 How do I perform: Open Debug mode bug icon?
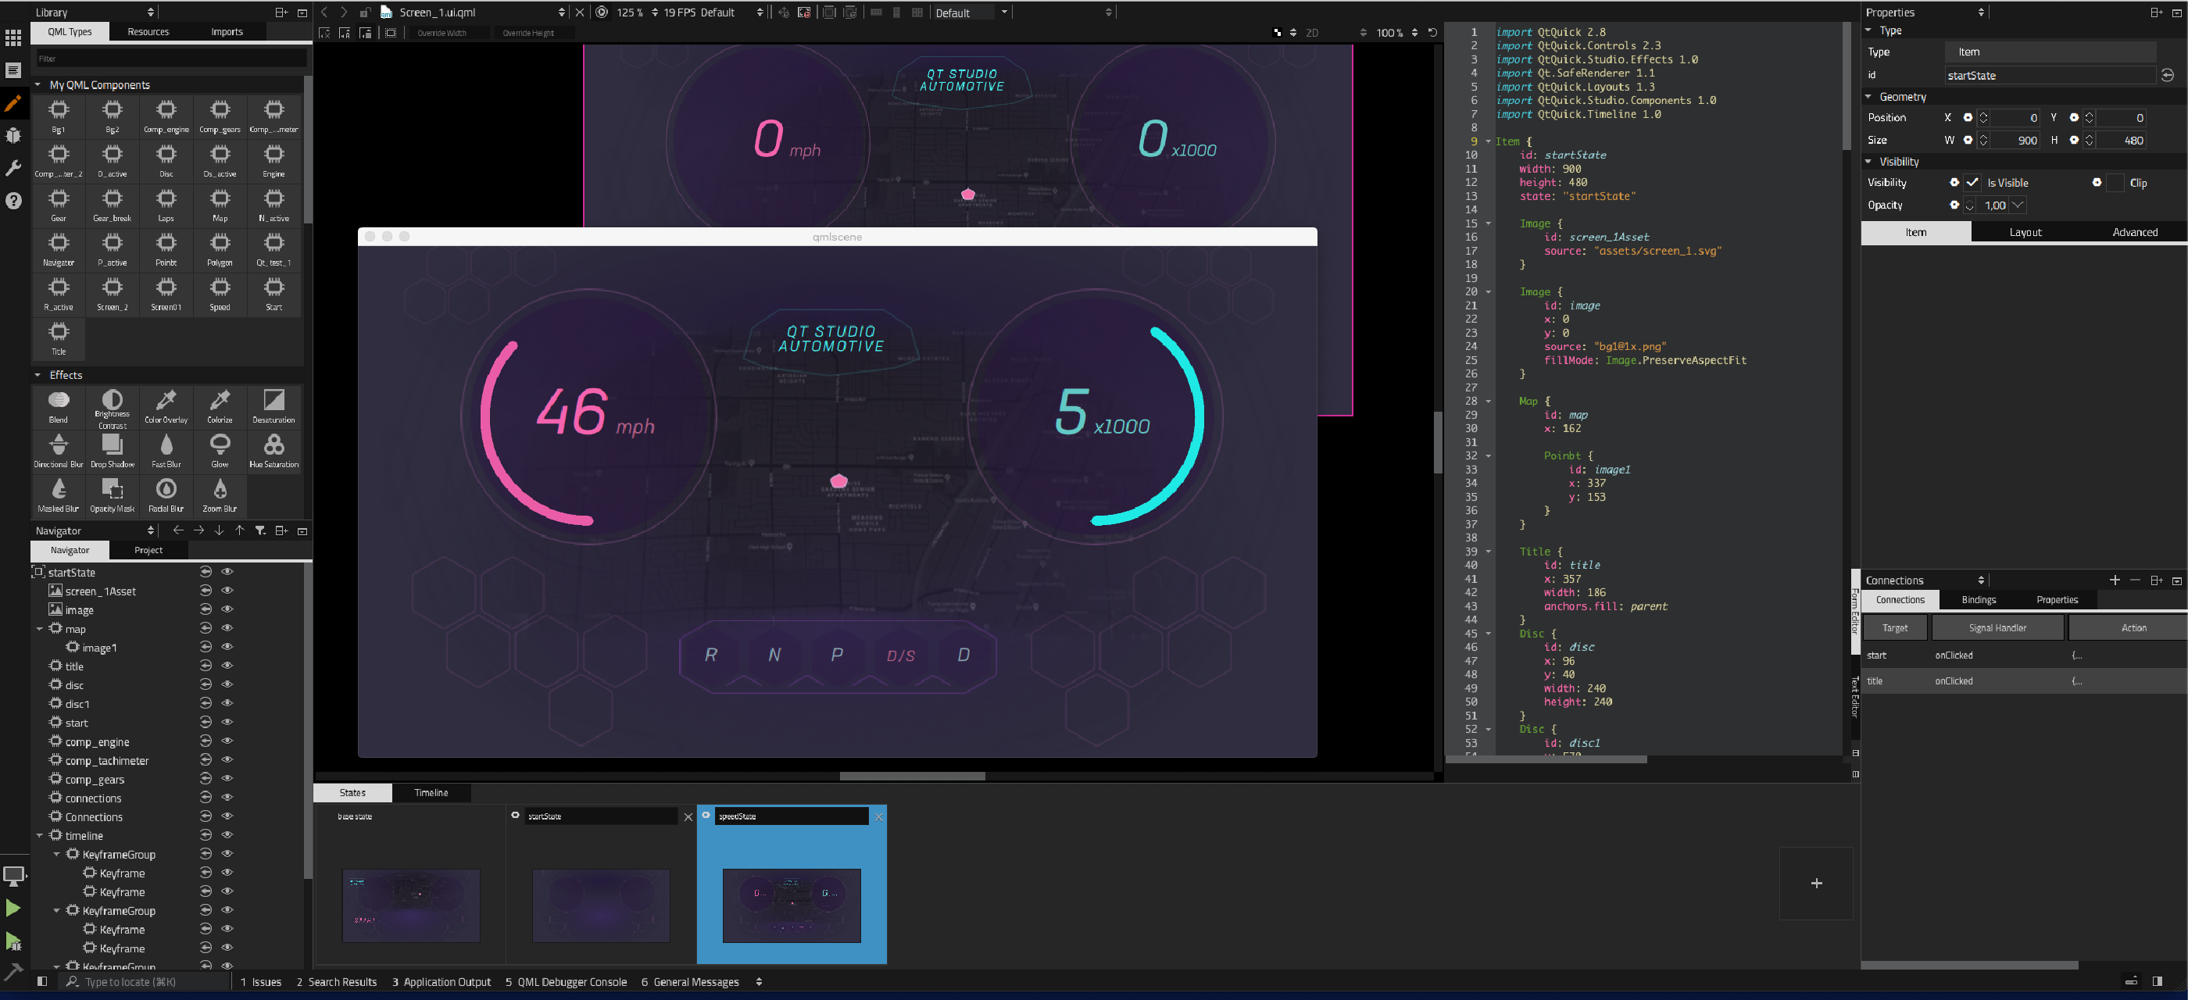point(13,135)
